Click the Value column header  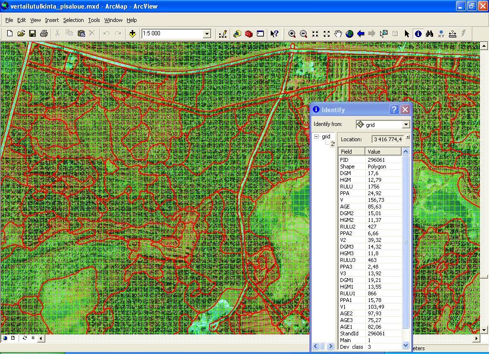click(383, 151)
